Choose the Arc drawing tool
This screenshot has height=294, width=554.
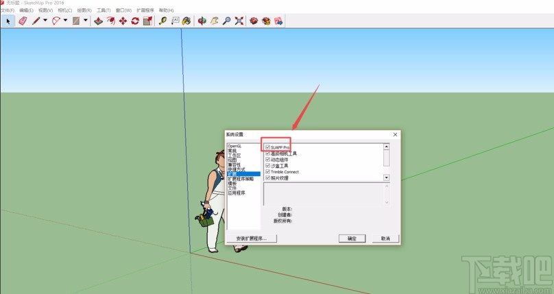(56, 21)
